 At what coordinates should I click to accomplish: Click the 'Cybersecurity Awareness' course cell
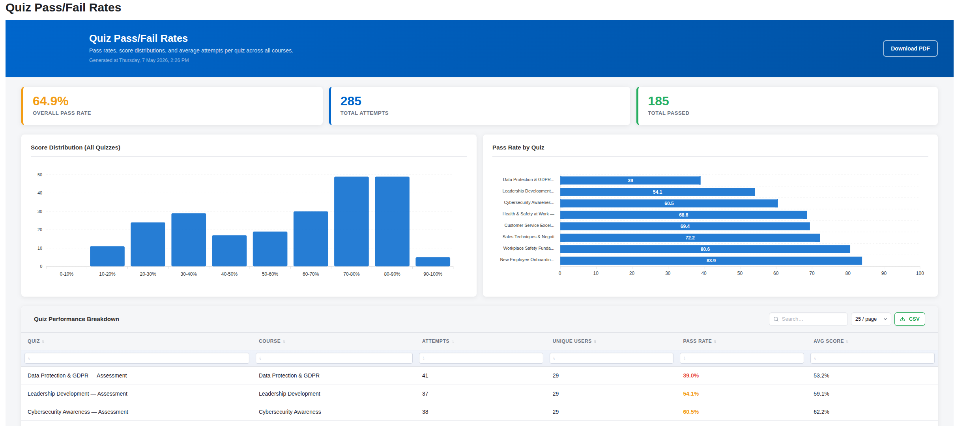[290, 412]
